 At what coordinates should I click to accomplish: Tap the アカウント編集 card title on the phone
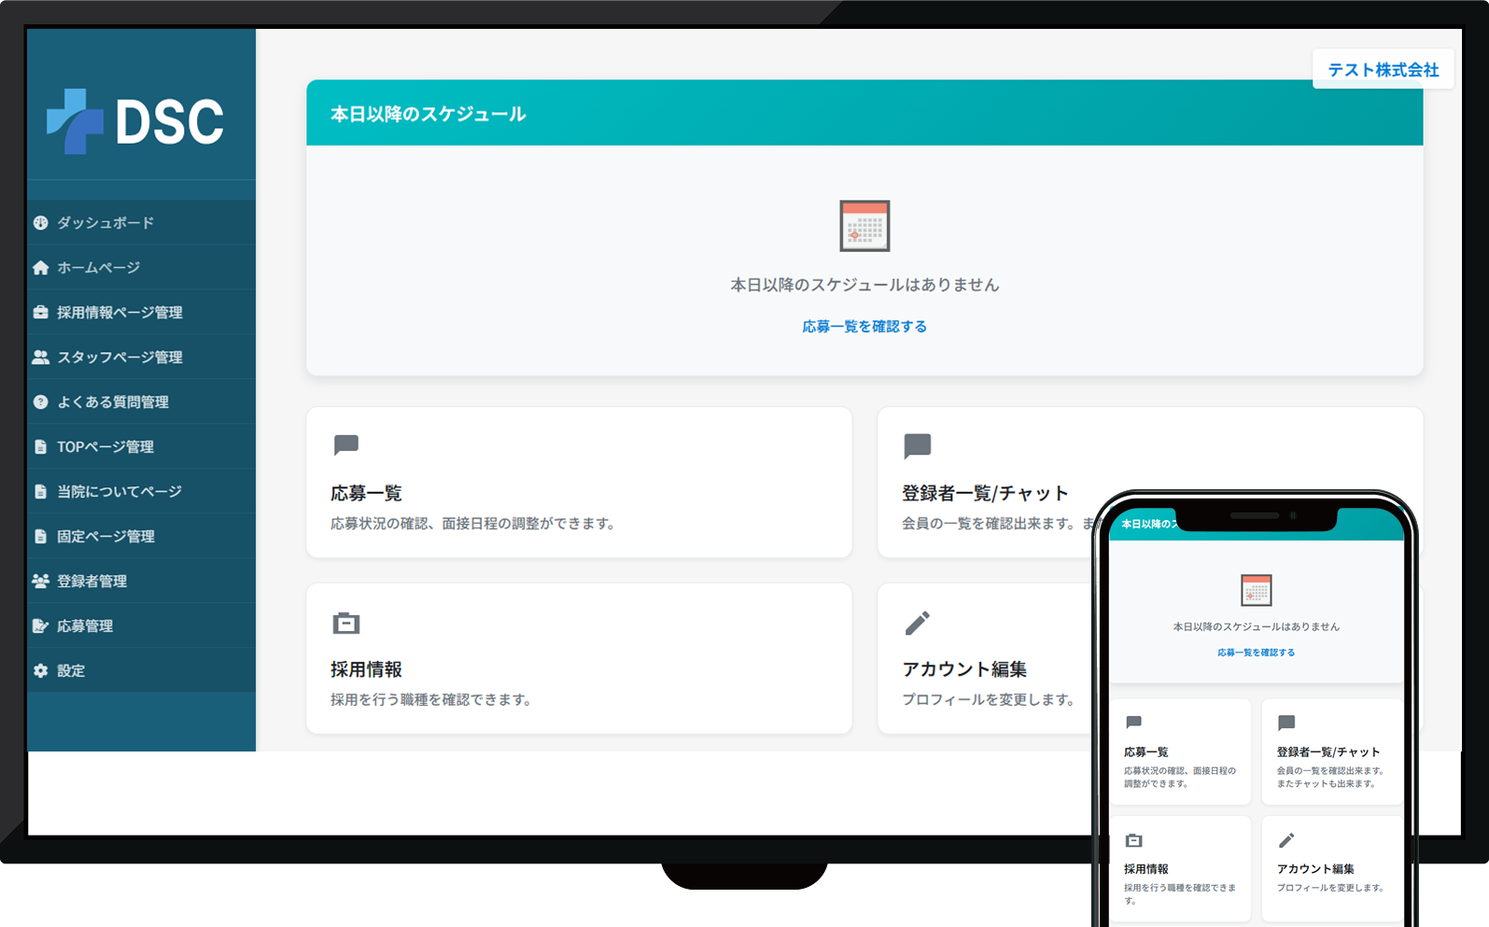[x=1315, y=868]
